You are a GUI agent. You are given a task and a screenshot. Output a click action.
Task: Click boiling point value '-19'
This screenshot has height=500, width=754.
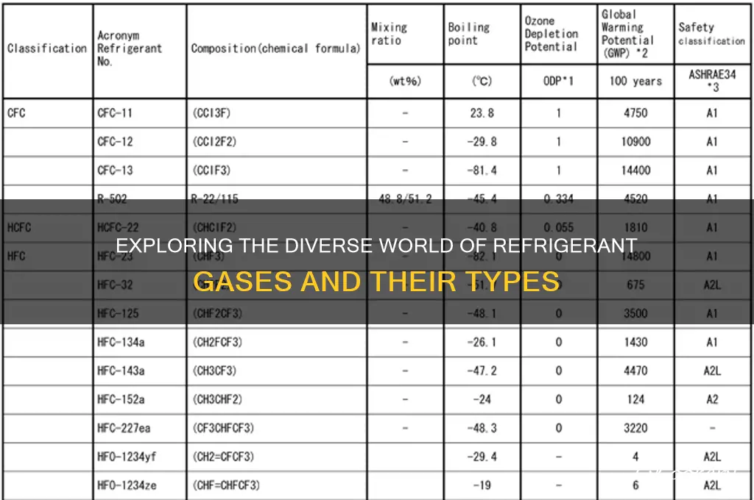[x=482, y=485]
